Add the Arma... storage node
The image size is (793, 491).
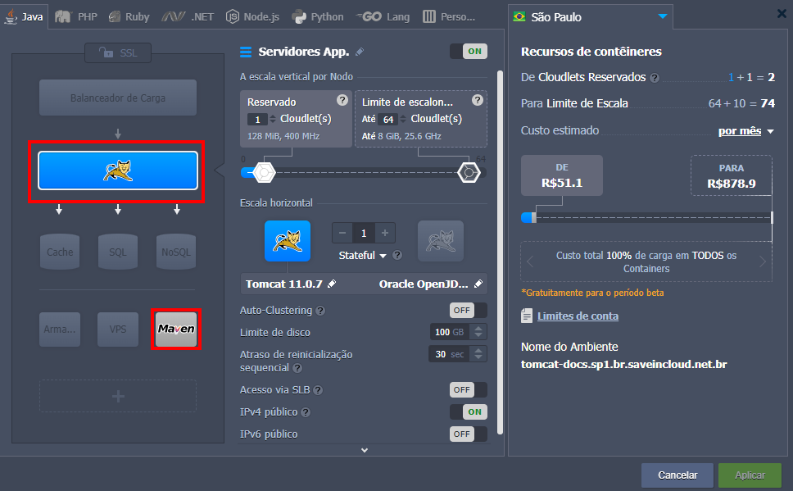point(60,329)
